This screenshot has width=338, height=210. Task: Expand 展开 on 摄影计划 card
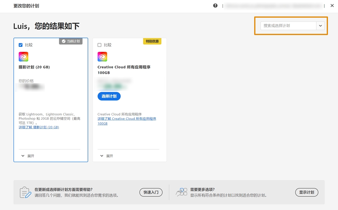(28, 156)
